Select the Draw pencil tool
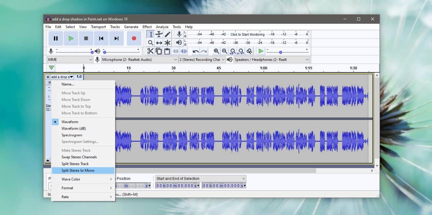 click(x=167, y=34)
